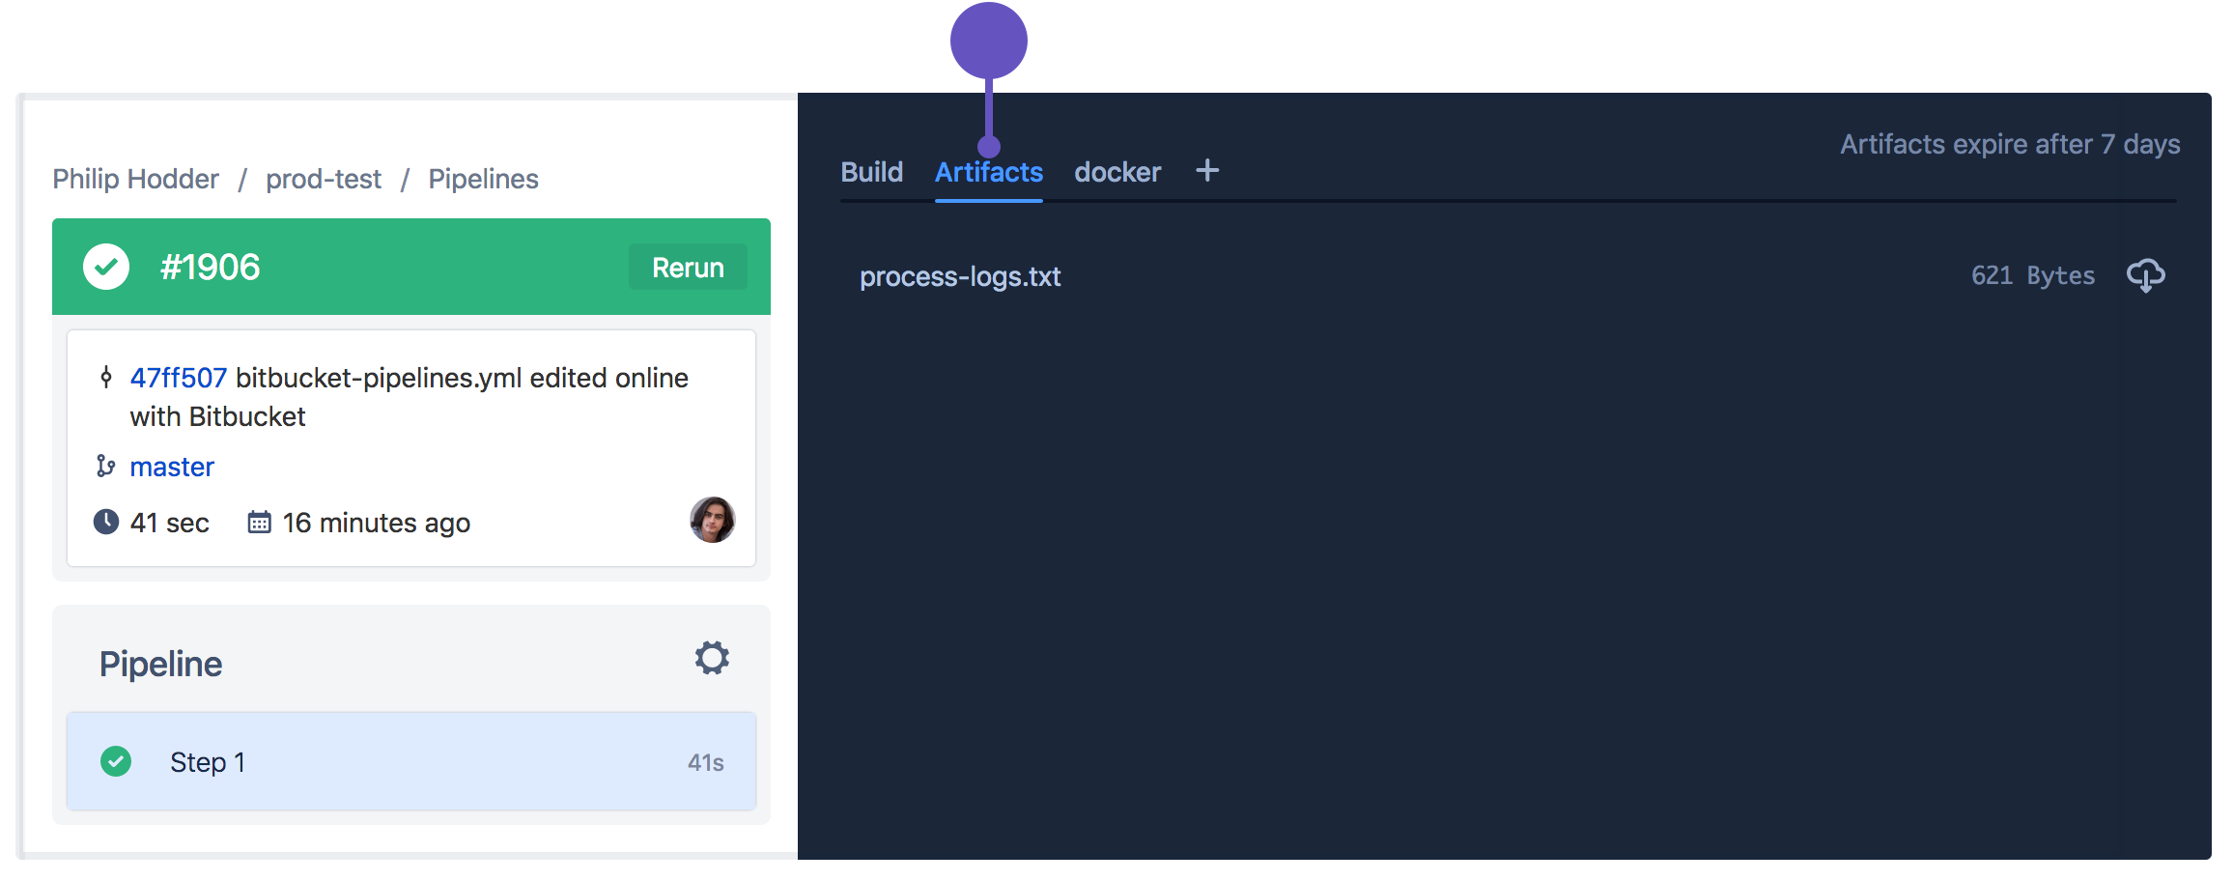Click the branch icon beside master
This screenshot has height=881, width=2233.
pos(106,467)
